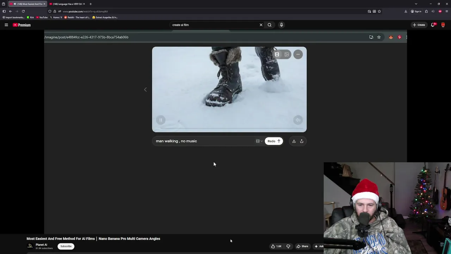The image size is (451, 254).
Task: Like the video with 1.6K likes
Action: click(276, 246)
